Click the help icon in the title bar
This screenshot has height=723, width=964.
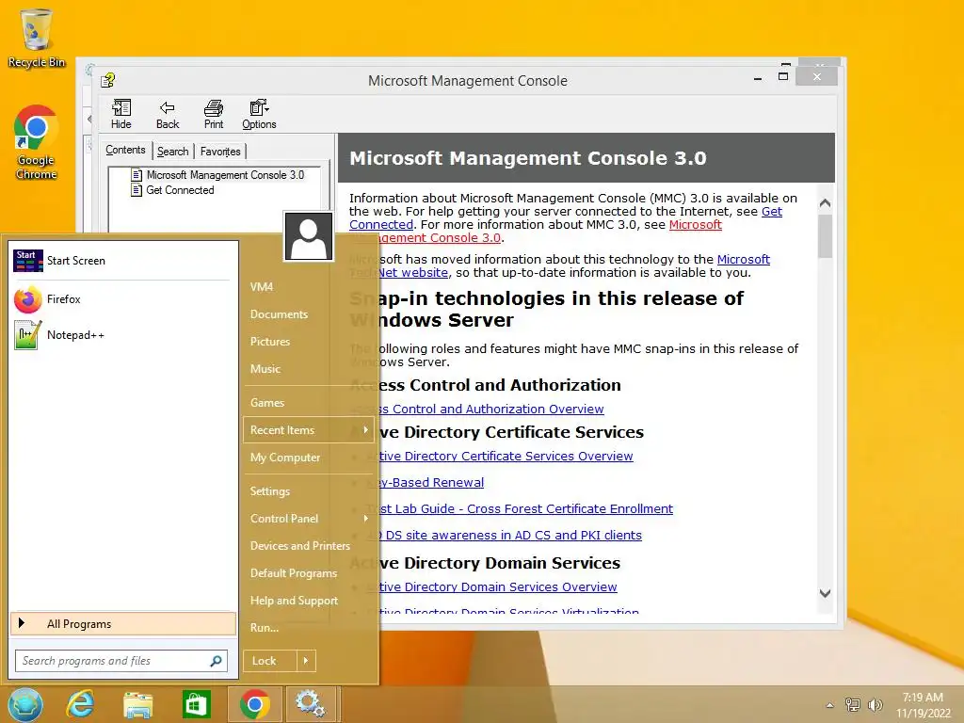coord(108,80)
